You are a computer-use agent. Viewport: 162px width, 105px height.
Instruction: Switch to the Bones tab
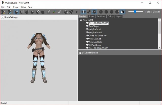(91, 16)
